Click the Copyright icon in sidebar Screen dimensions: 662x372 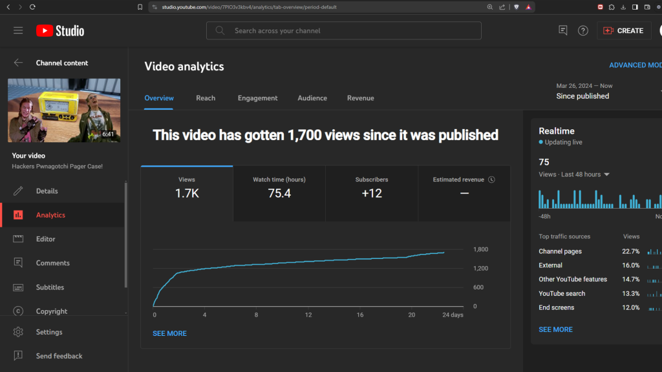[x=17, y=311]
